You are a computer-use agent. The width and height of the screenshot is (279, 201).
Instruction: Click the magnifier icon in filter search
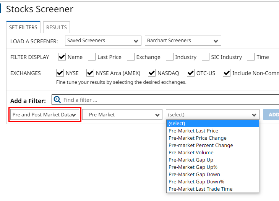(x=57, y=100)
